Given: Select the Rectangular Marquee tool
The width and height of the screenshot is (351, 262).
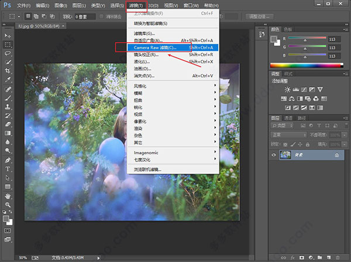Looking at the screenshot, I should coord(8,44).
